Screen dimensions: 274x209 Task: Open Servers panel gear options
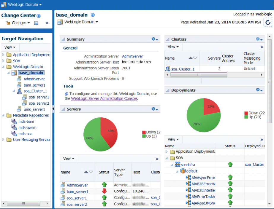click(x=155, y=109)
